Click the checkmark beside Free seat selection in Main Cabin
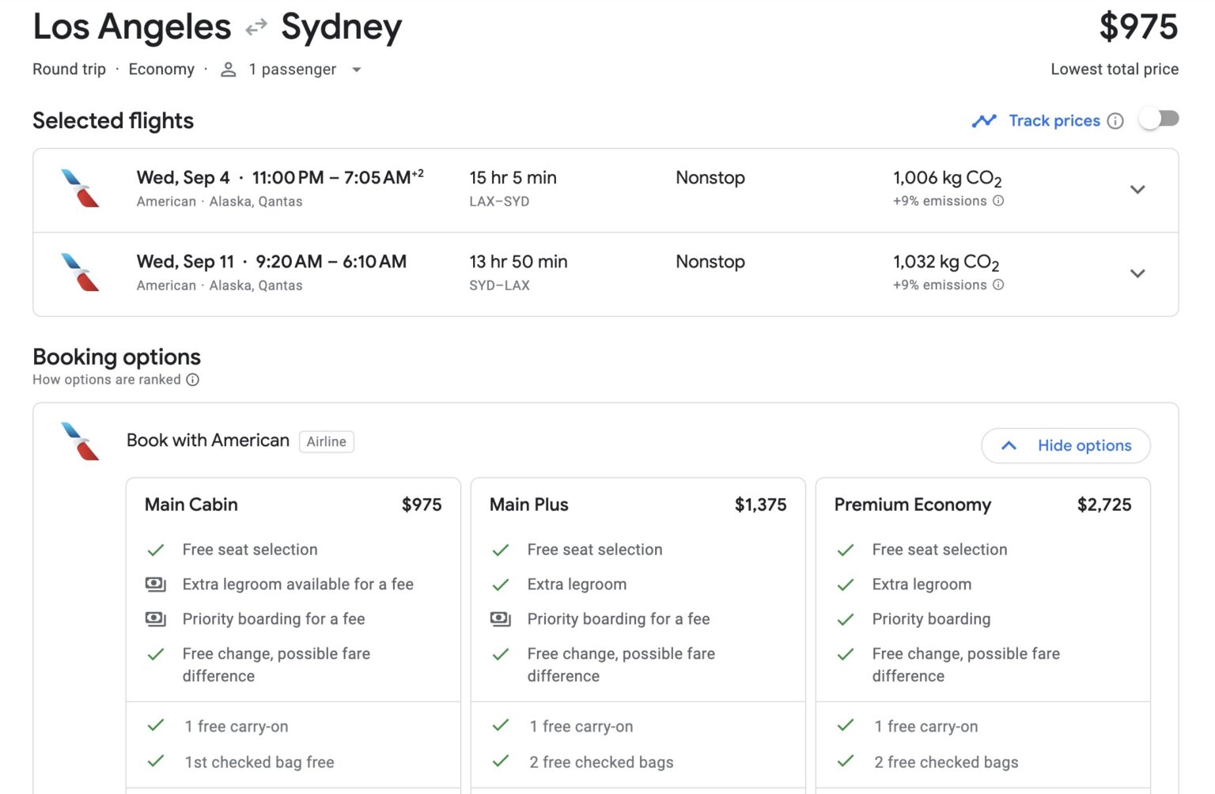This screenshot has width=1215, height=794. click(156, 550)
